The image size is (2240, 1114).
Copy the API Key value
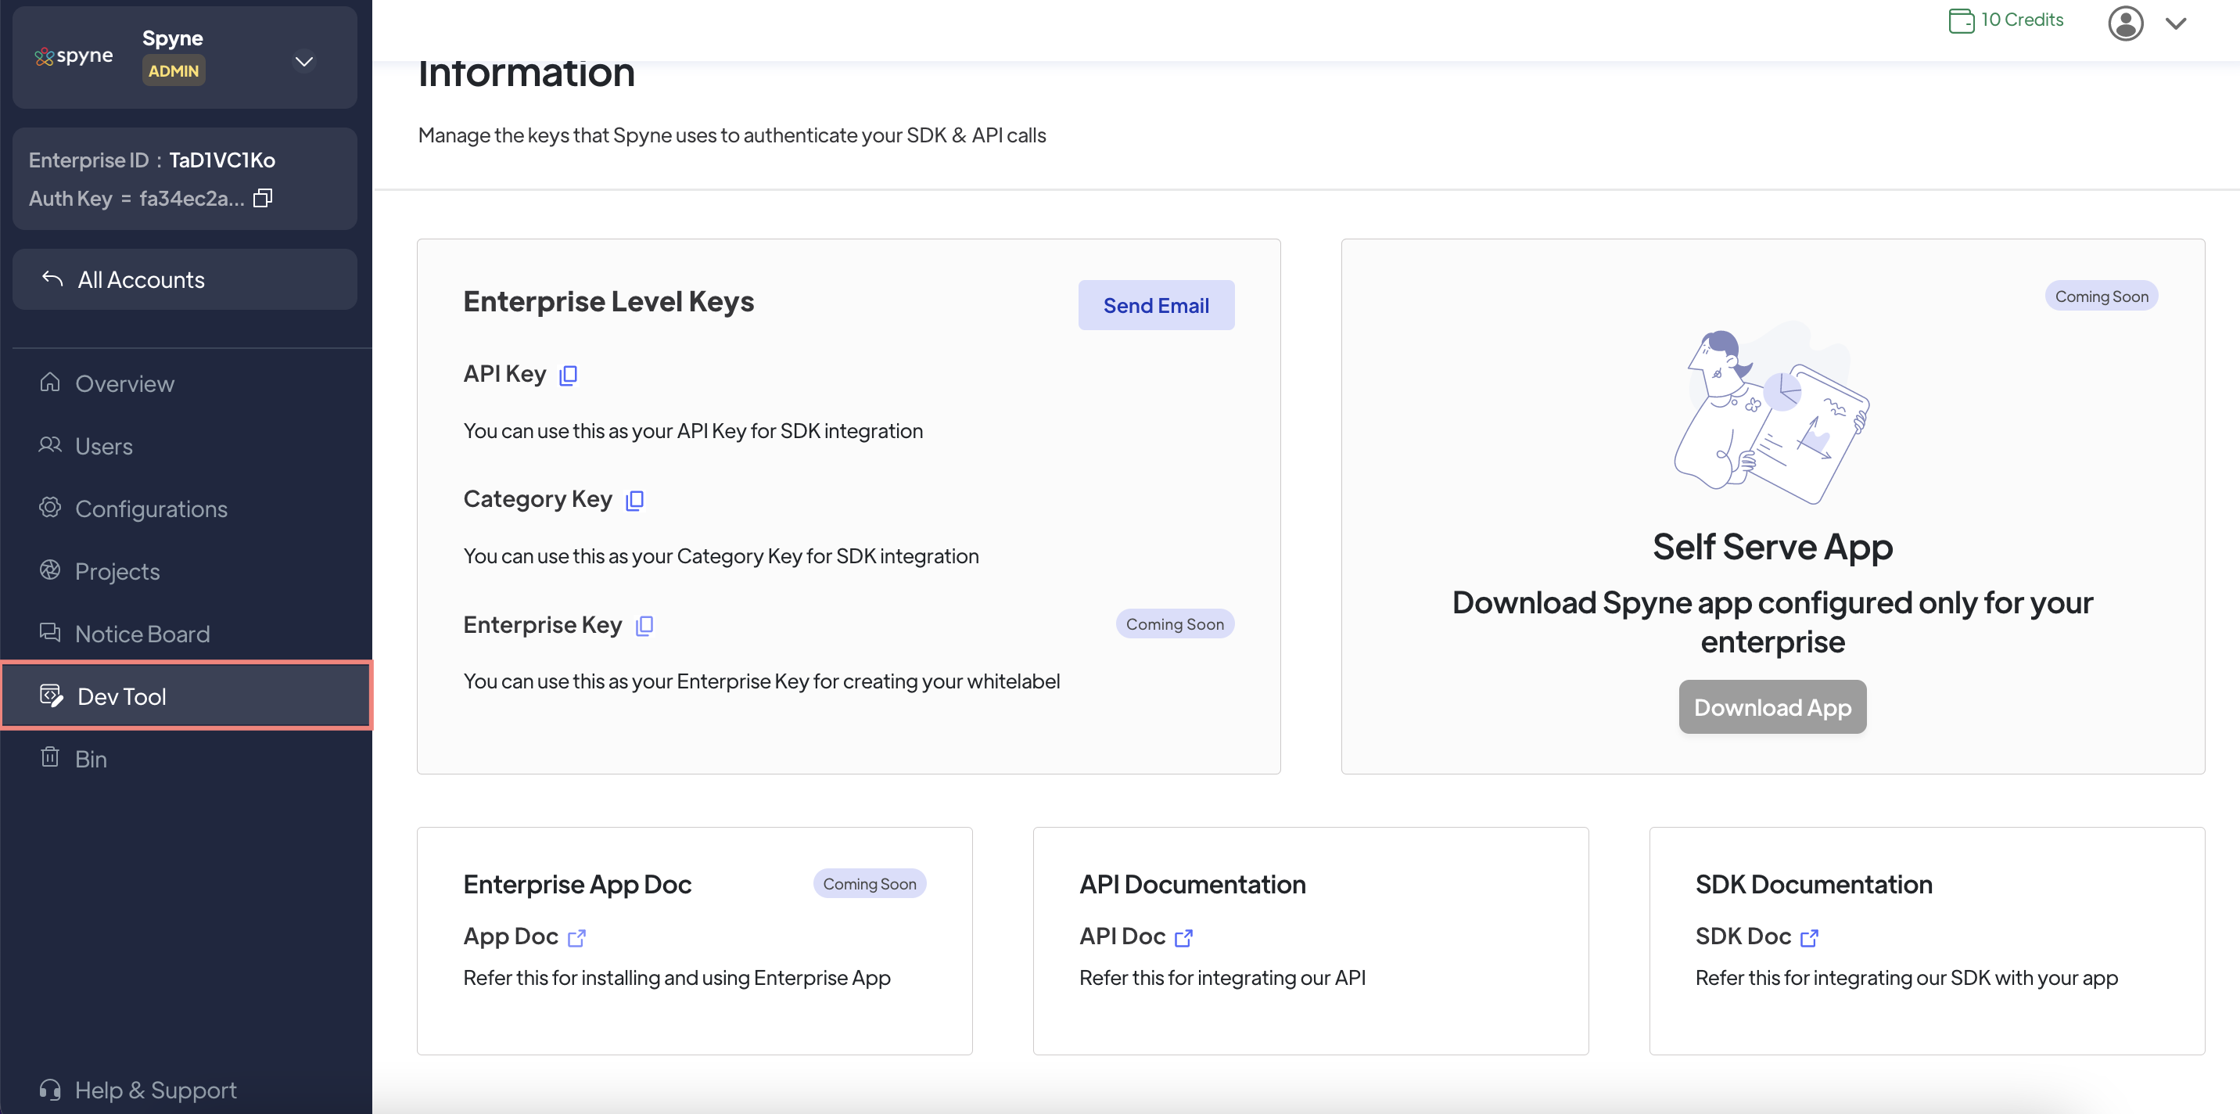click(568, 375)
